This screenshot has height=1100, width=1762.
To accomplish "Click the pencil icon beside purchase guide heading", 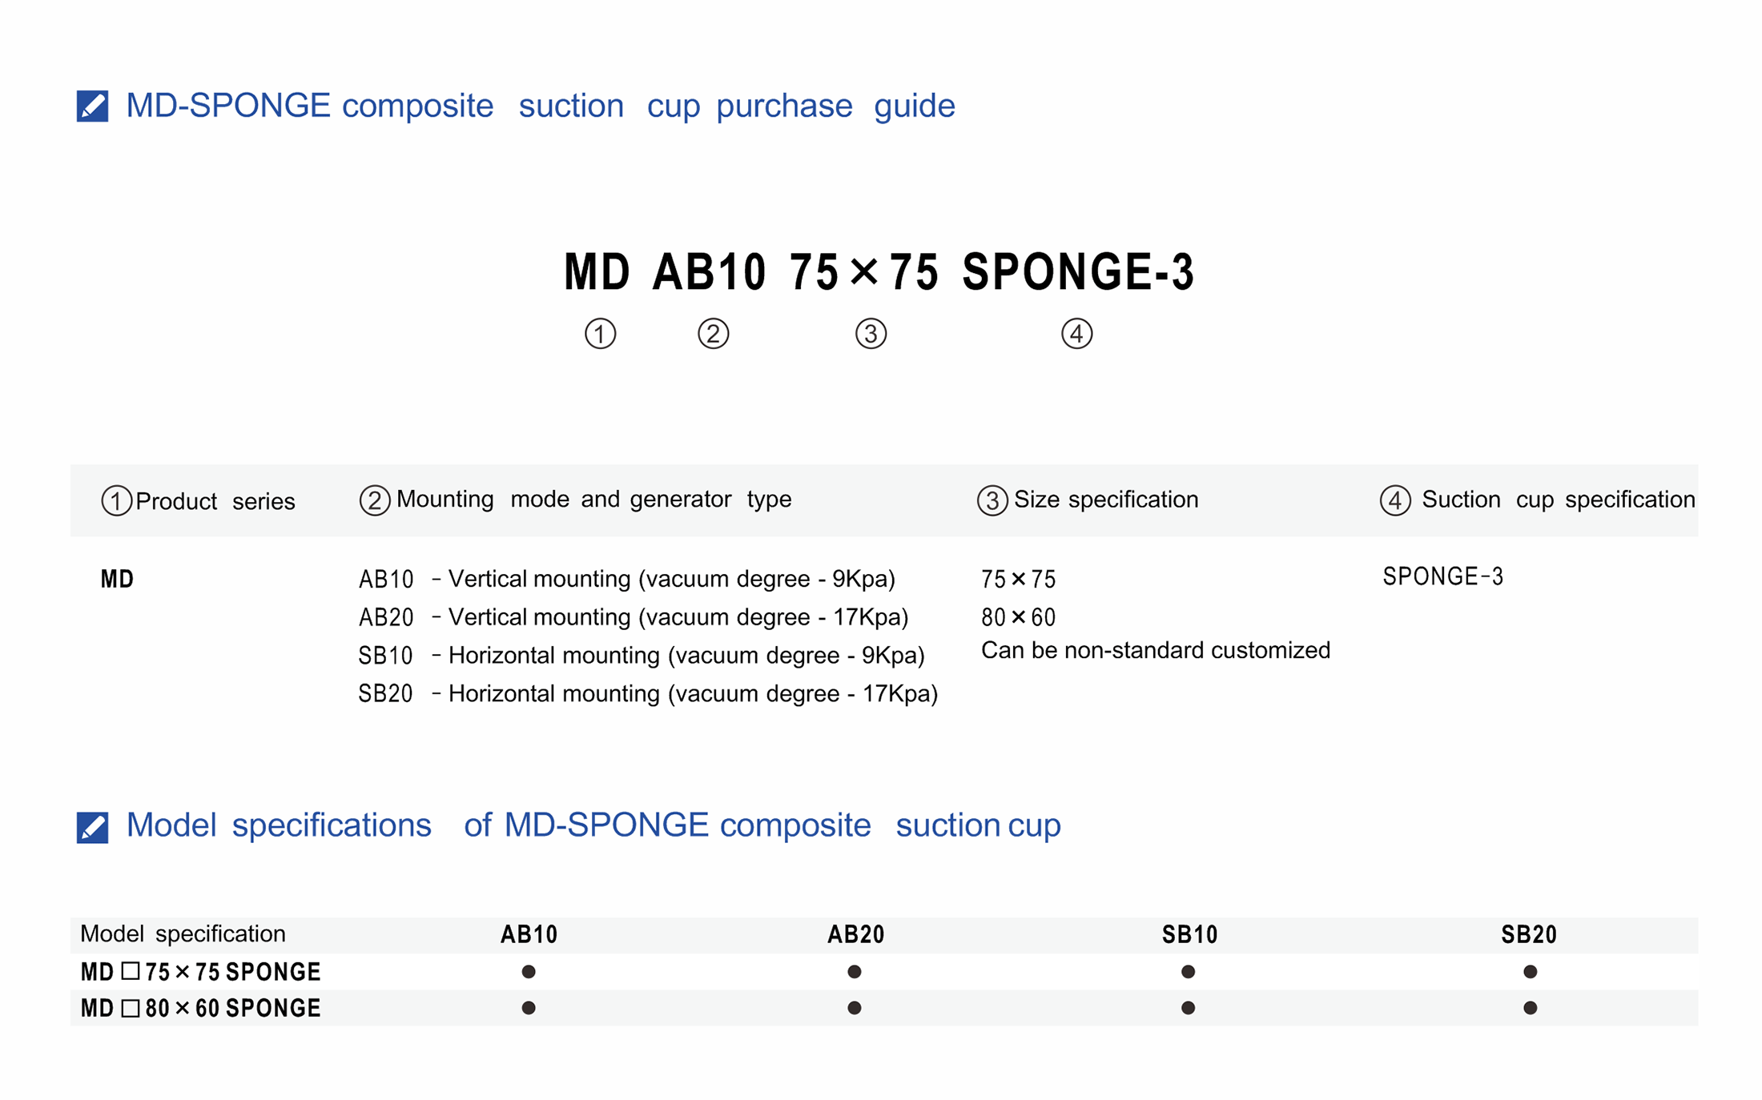I will [x=92, y=106].
